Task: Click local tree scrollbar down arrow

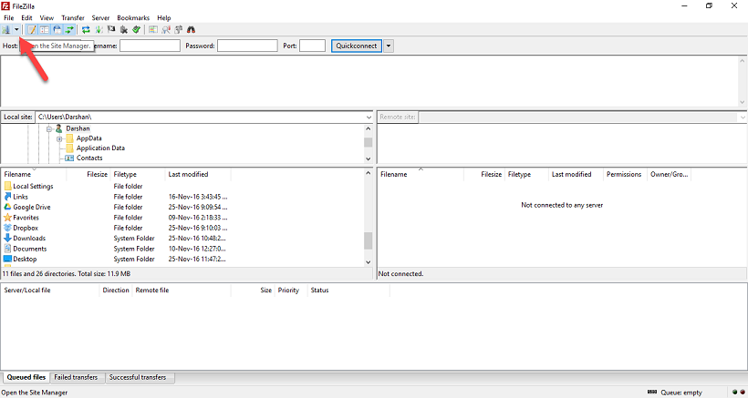Action: [x=369, y=159]
